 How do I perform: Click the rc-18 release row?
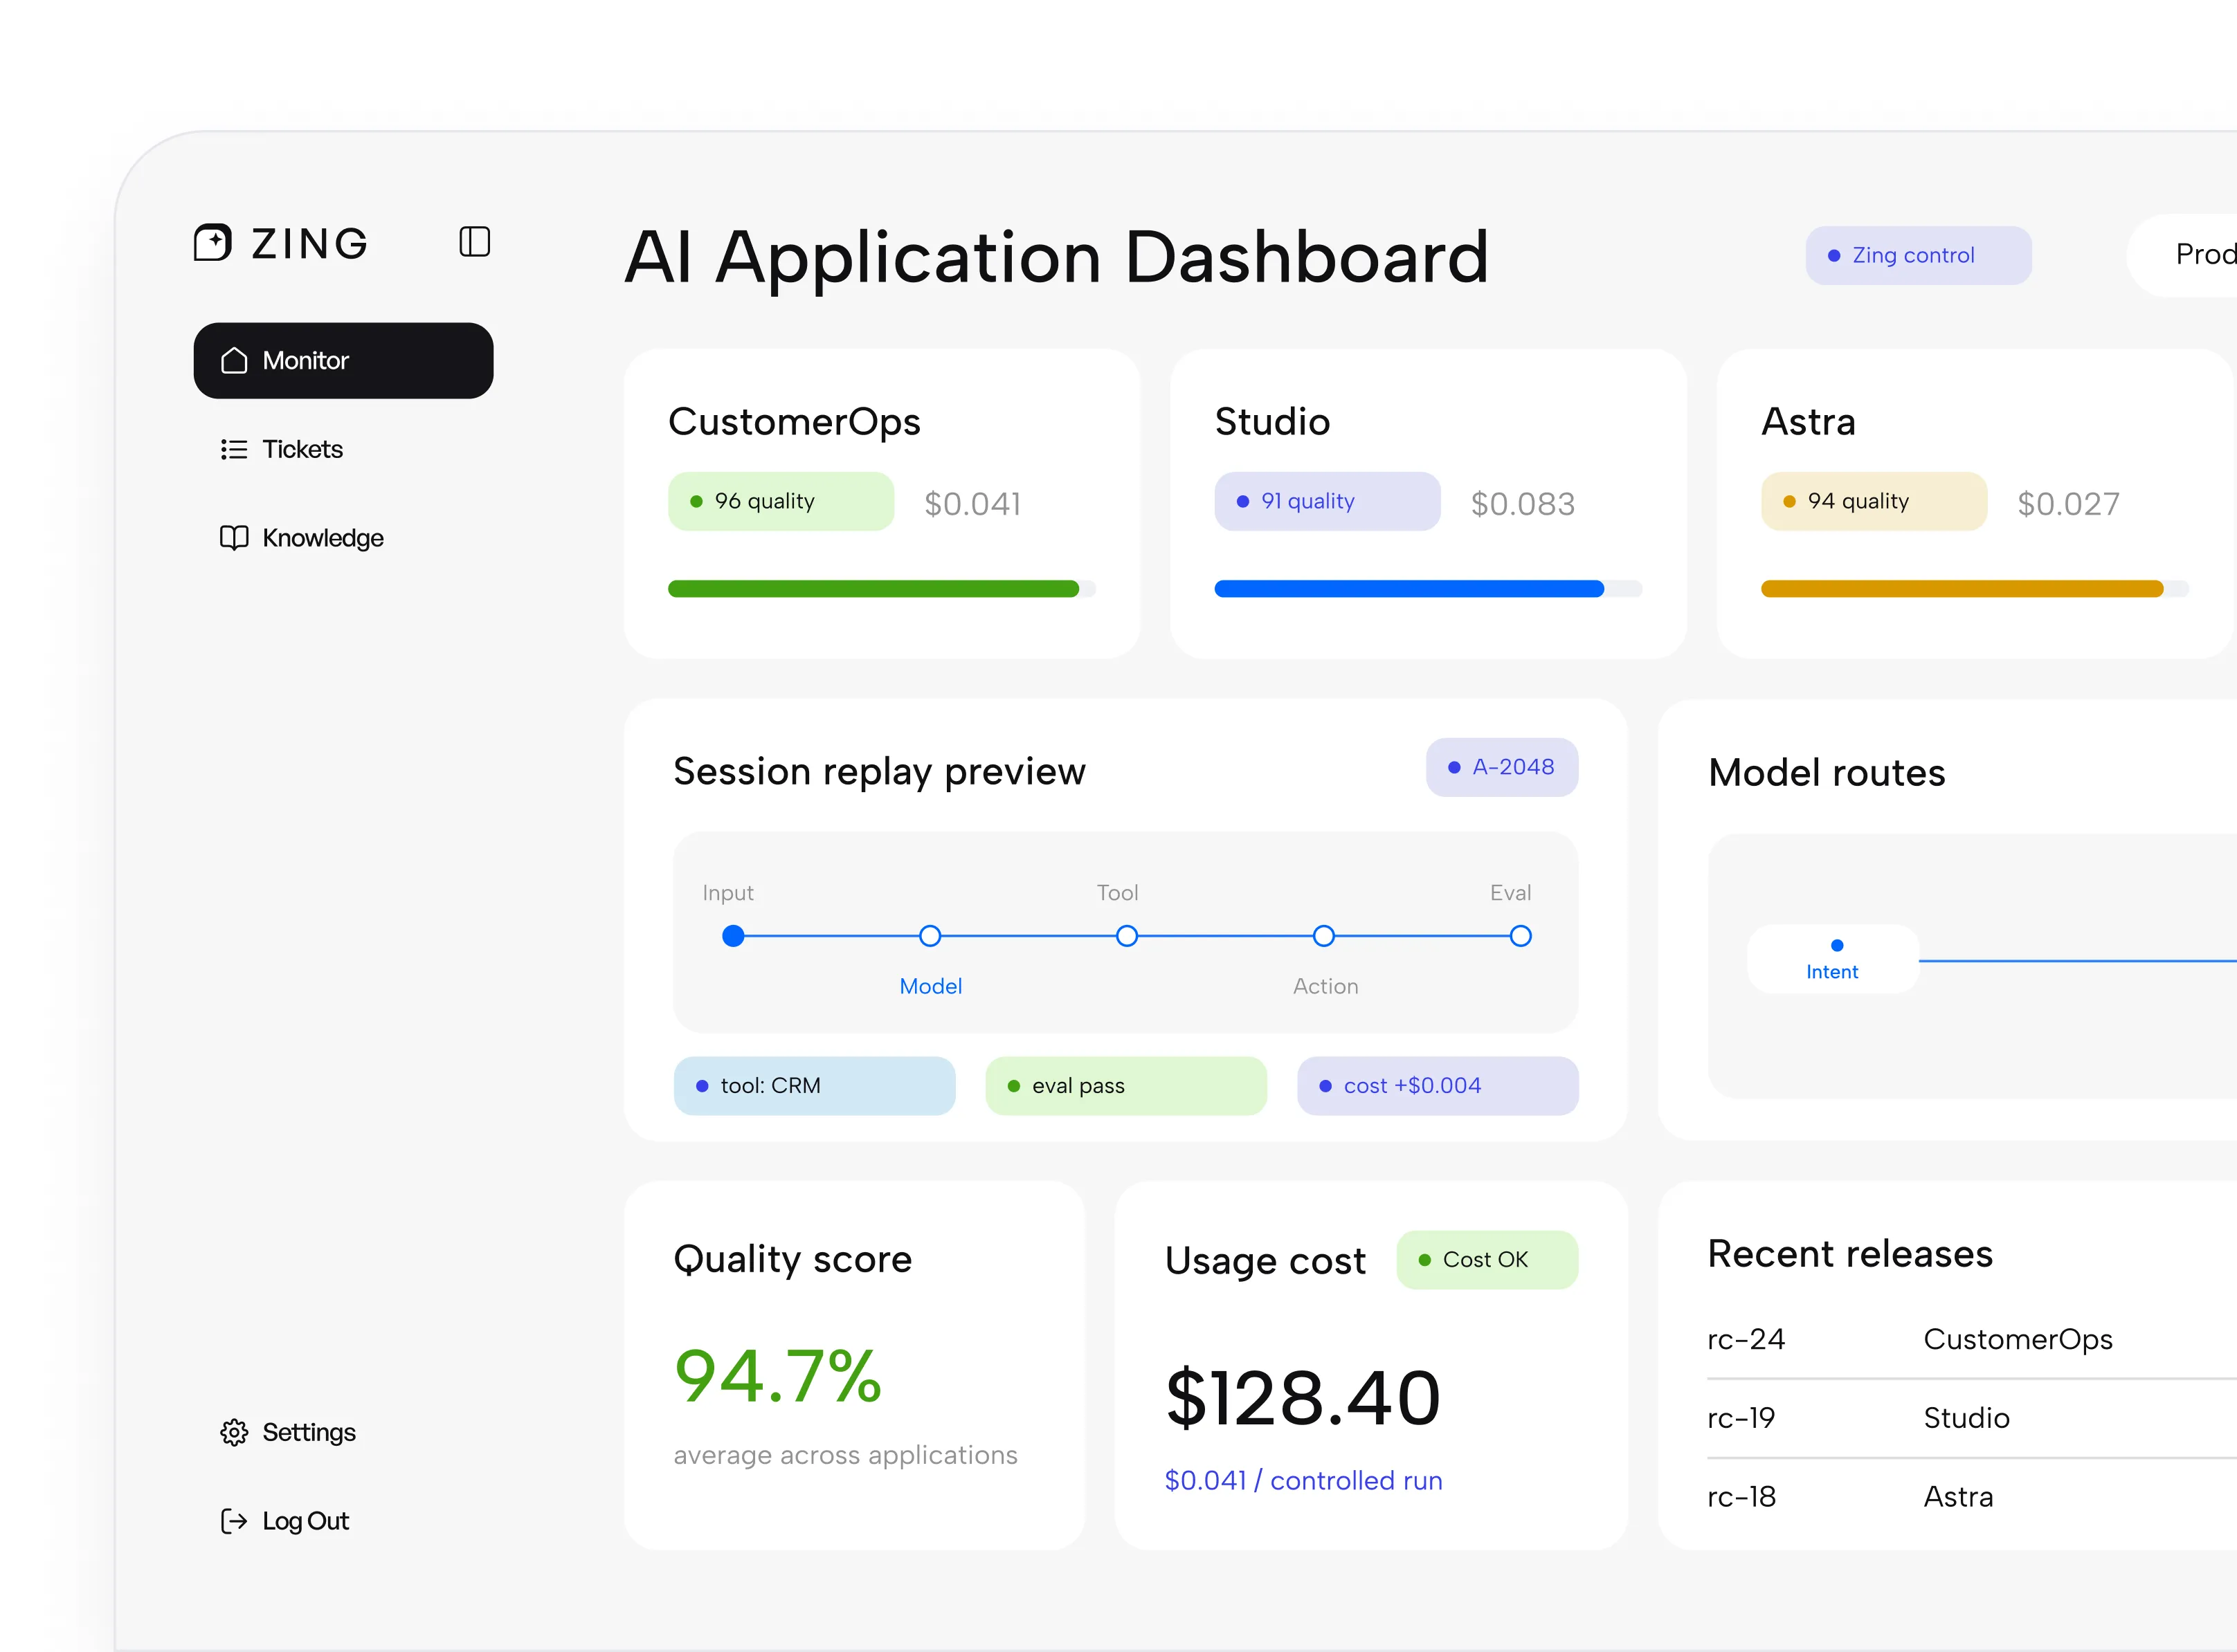[1972, 1498]
